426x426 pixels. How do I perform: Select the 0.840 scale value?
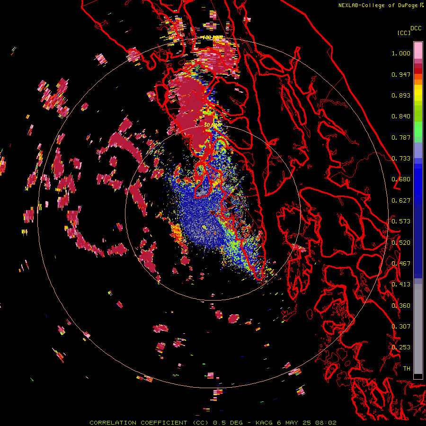pyautogui.click(x=401, y=116)
